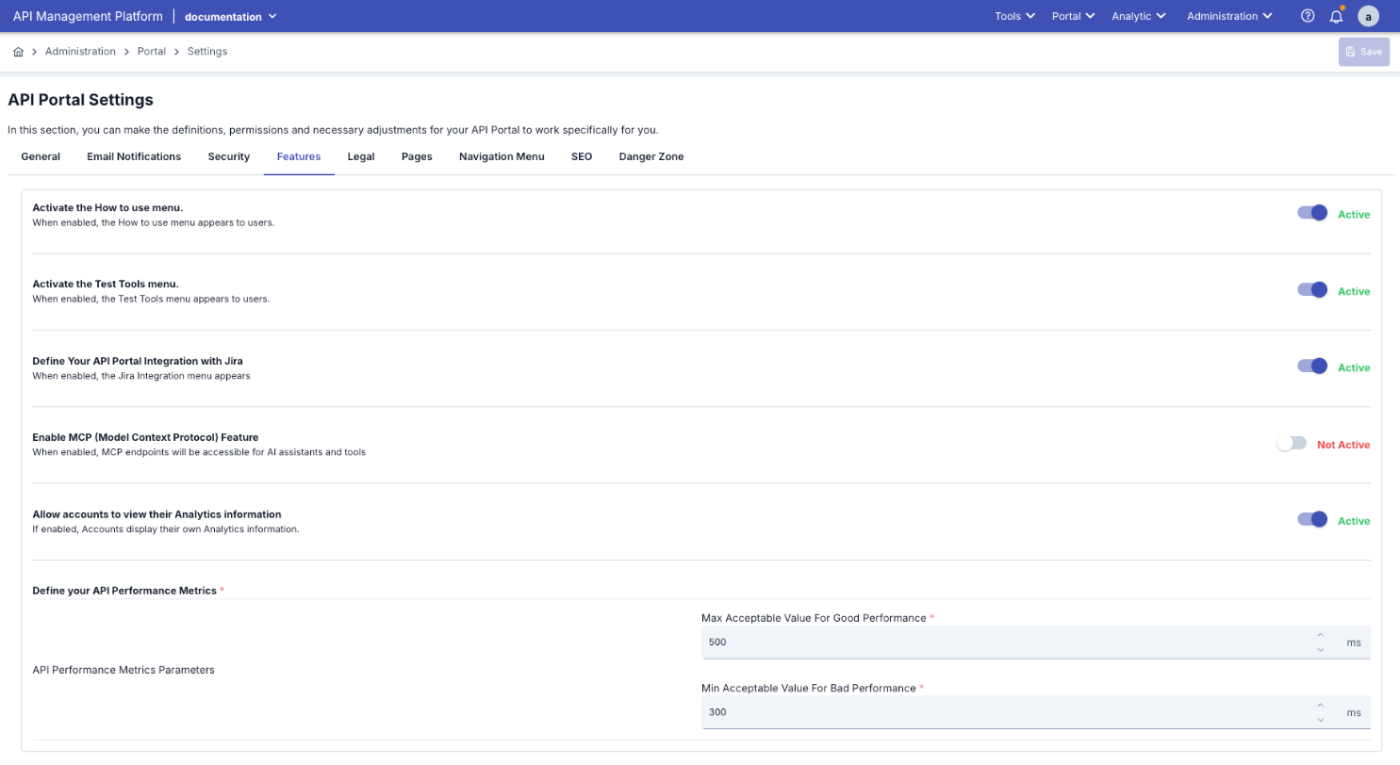This screenshot has width=1400, height=765.
Task: Decrease the Good Performance value with down arrow
Action: tap(1320, 649)
